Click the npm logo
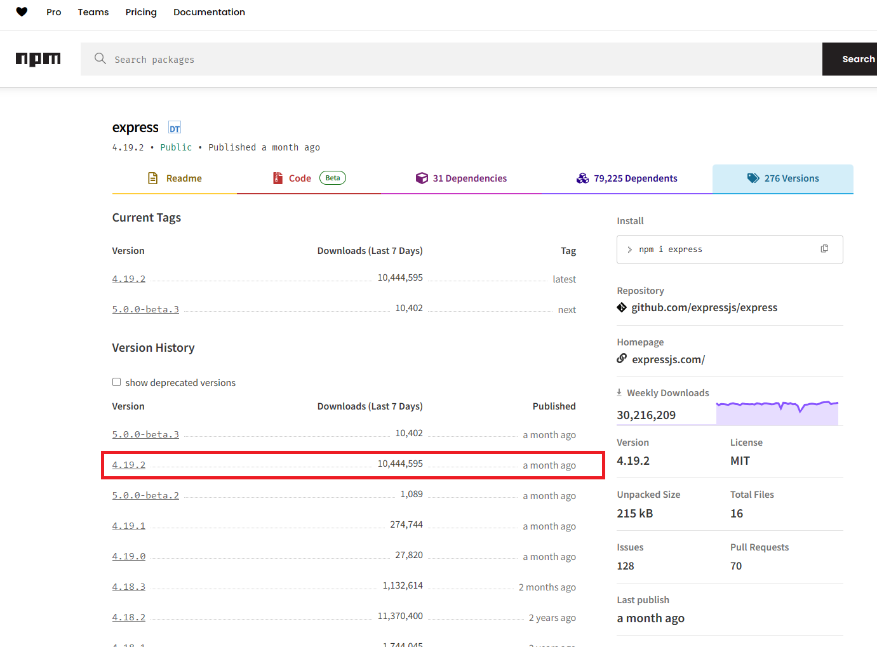The height and width of the screenshot is (647, 877). tap(38, 59)
